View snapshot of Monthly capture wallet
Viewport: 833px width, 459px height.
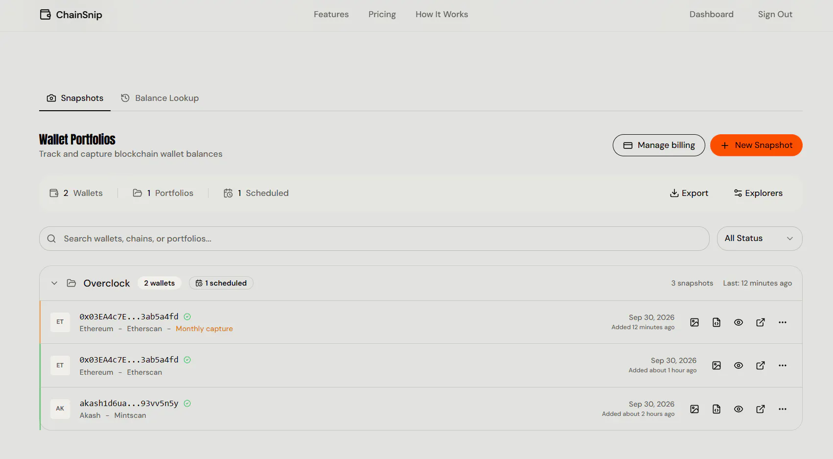point(739,322)
